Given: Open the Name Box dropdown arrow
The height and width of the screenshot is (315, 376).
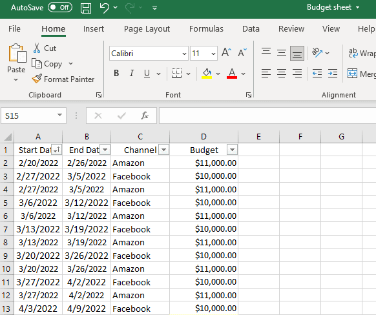Looking at the screenshot, I should 59,116.
